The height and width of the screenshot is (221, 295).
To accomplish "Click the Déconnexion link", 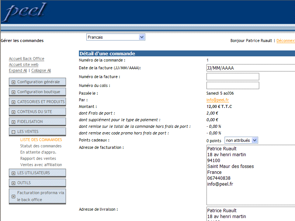I will coord(285,41).
